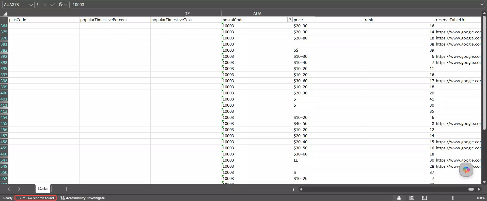Image resolution: width=487 pixels, height=201 pixels.
Task: Expand the function dropdown next to fx
Action: coord(66,5)
